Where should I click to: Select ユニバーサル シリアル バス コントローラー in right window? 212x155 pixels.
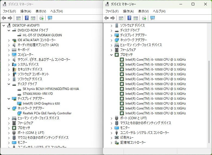(x=144, y=133)
